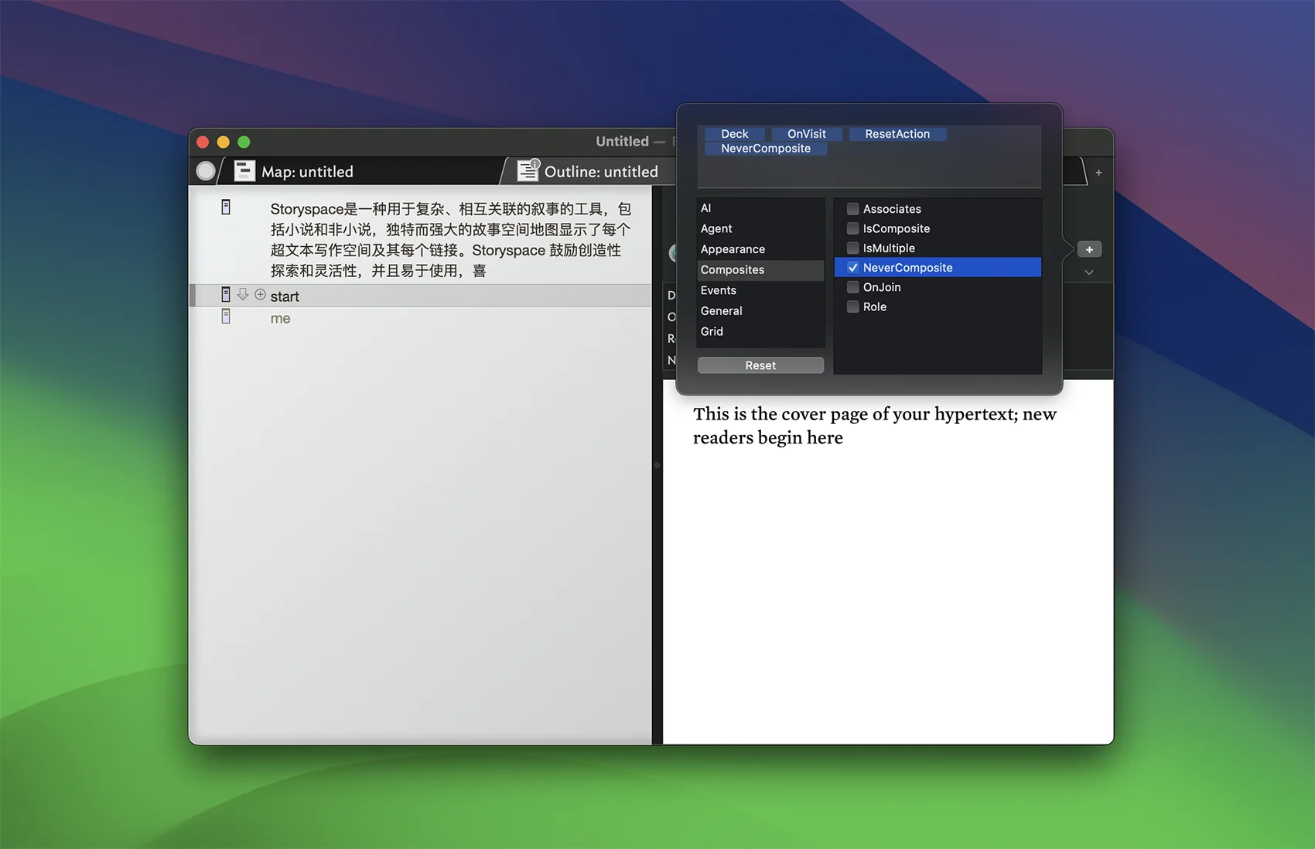Click the round gray button beside the Map tab
Viewport: 1315px width, 849px height.
pos(206,171)
